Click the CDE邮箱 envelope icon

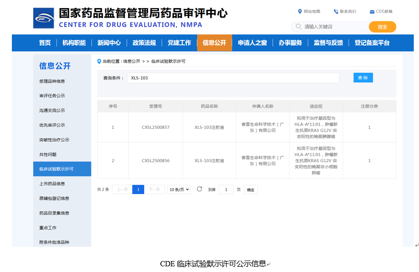[372, 11]
